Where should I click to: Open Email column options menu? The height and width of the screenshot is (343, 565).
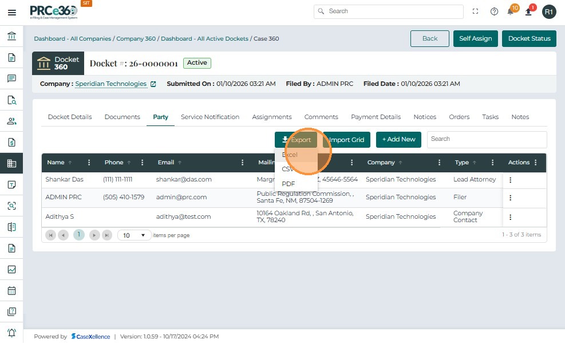coord(243,163)
